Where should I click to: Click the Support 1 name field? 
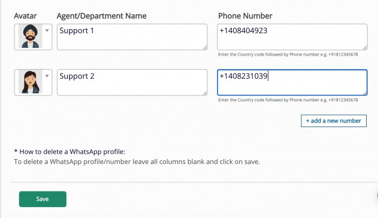pos(132,37)
